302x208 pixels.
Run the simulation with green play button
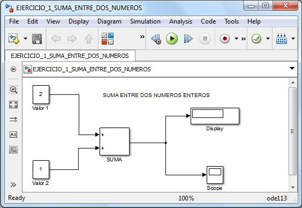click(172, 39)
